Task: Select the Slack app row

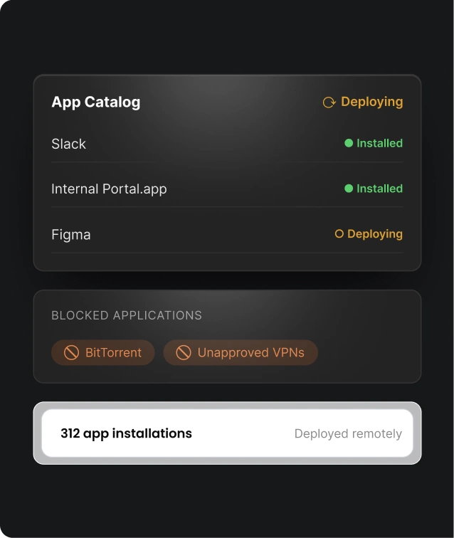Action: (x=227, y=144)
